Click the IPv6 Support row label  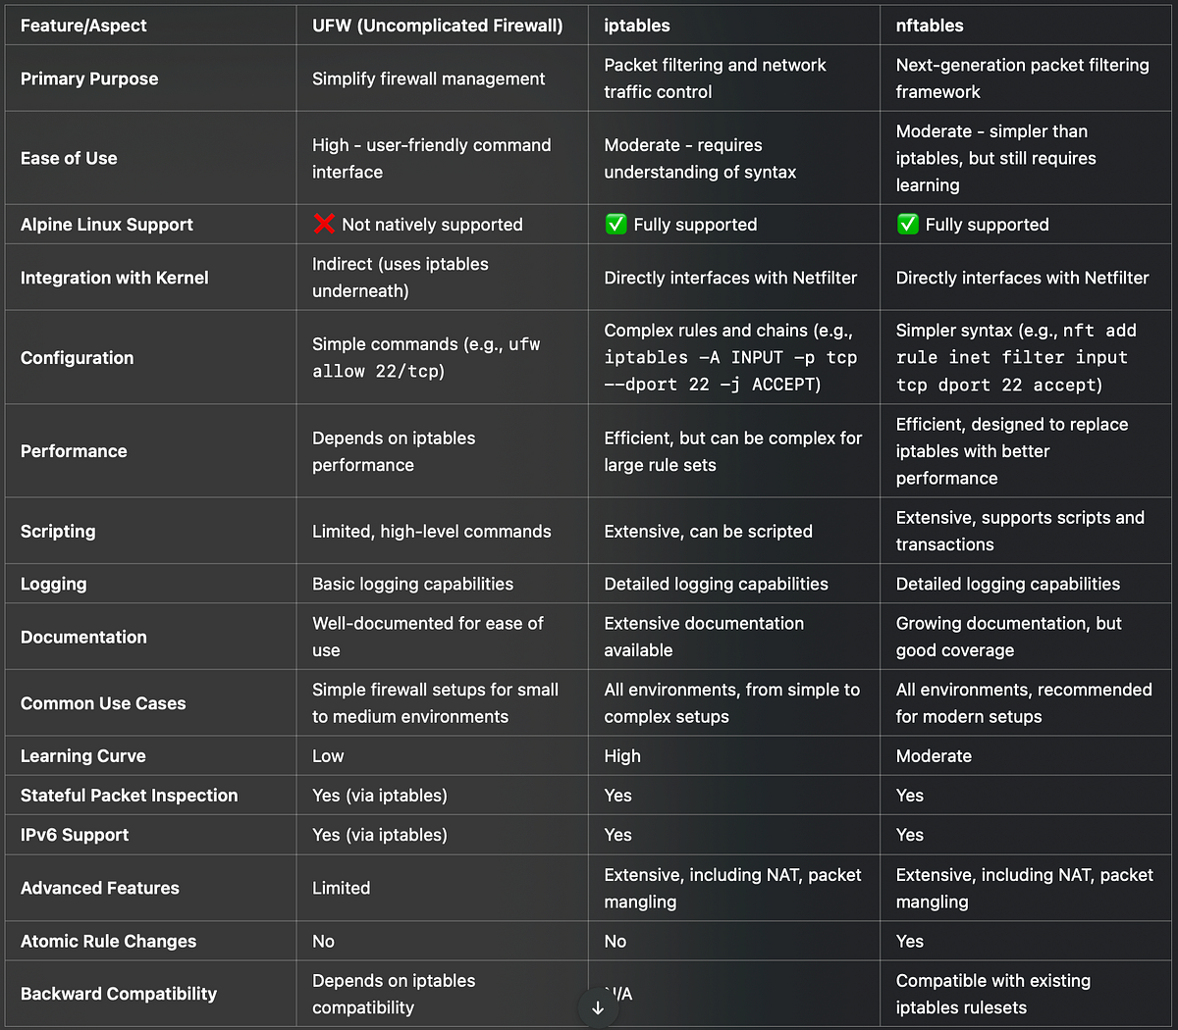(x=75, y=835)
